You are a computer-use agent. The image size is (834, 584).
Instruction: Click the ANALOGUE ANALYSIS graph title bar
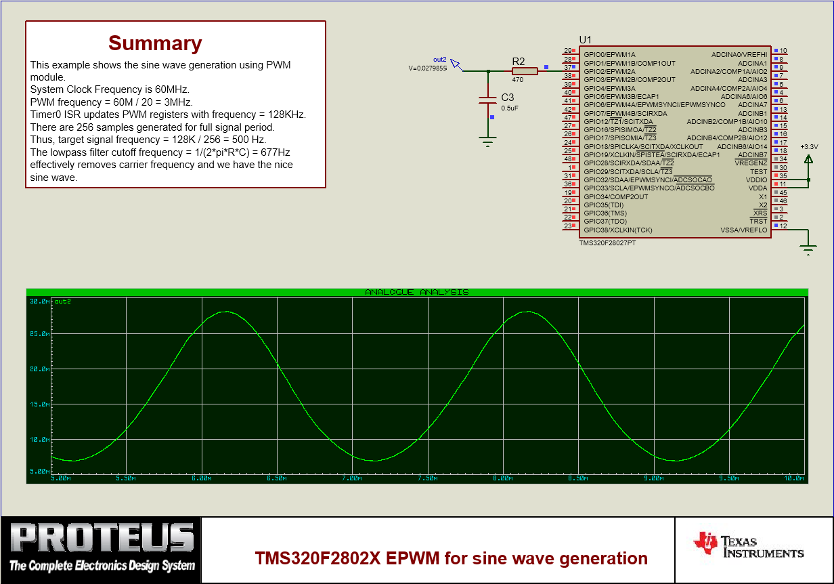[x=416, y=292]
